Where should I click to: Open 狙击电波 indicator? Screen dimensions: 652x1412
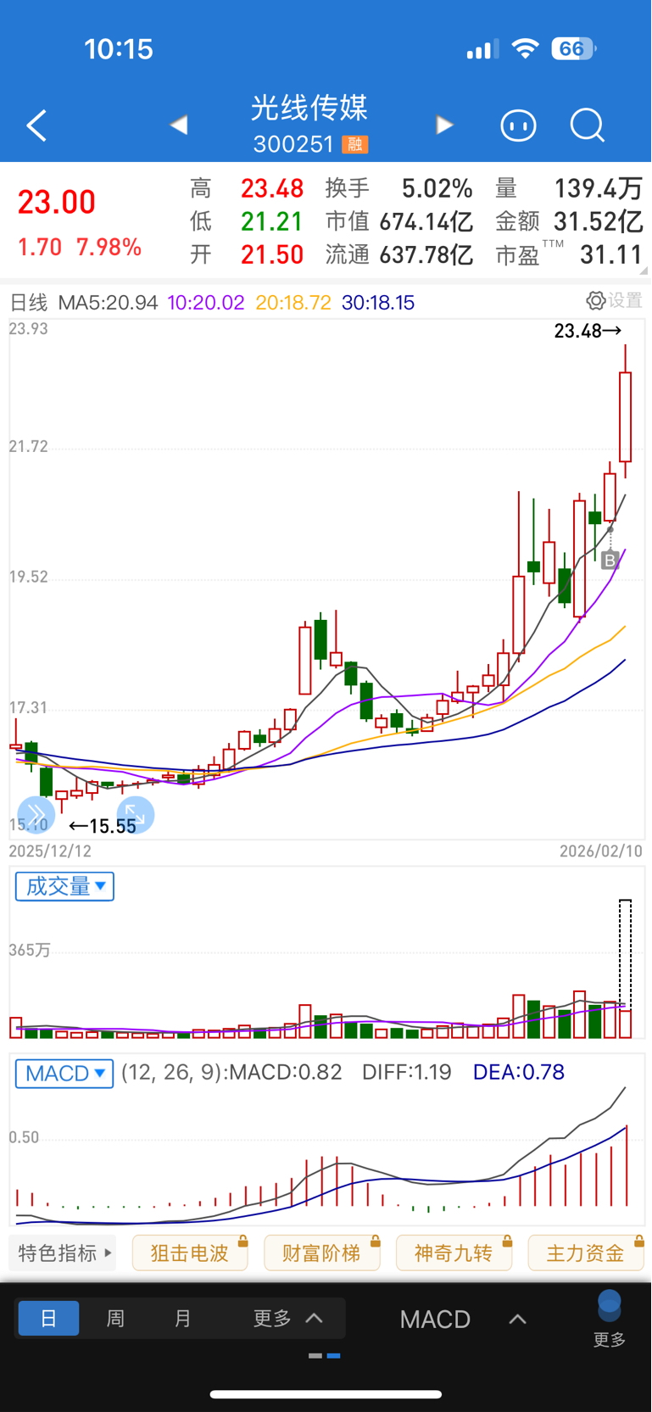(190, 1253)
